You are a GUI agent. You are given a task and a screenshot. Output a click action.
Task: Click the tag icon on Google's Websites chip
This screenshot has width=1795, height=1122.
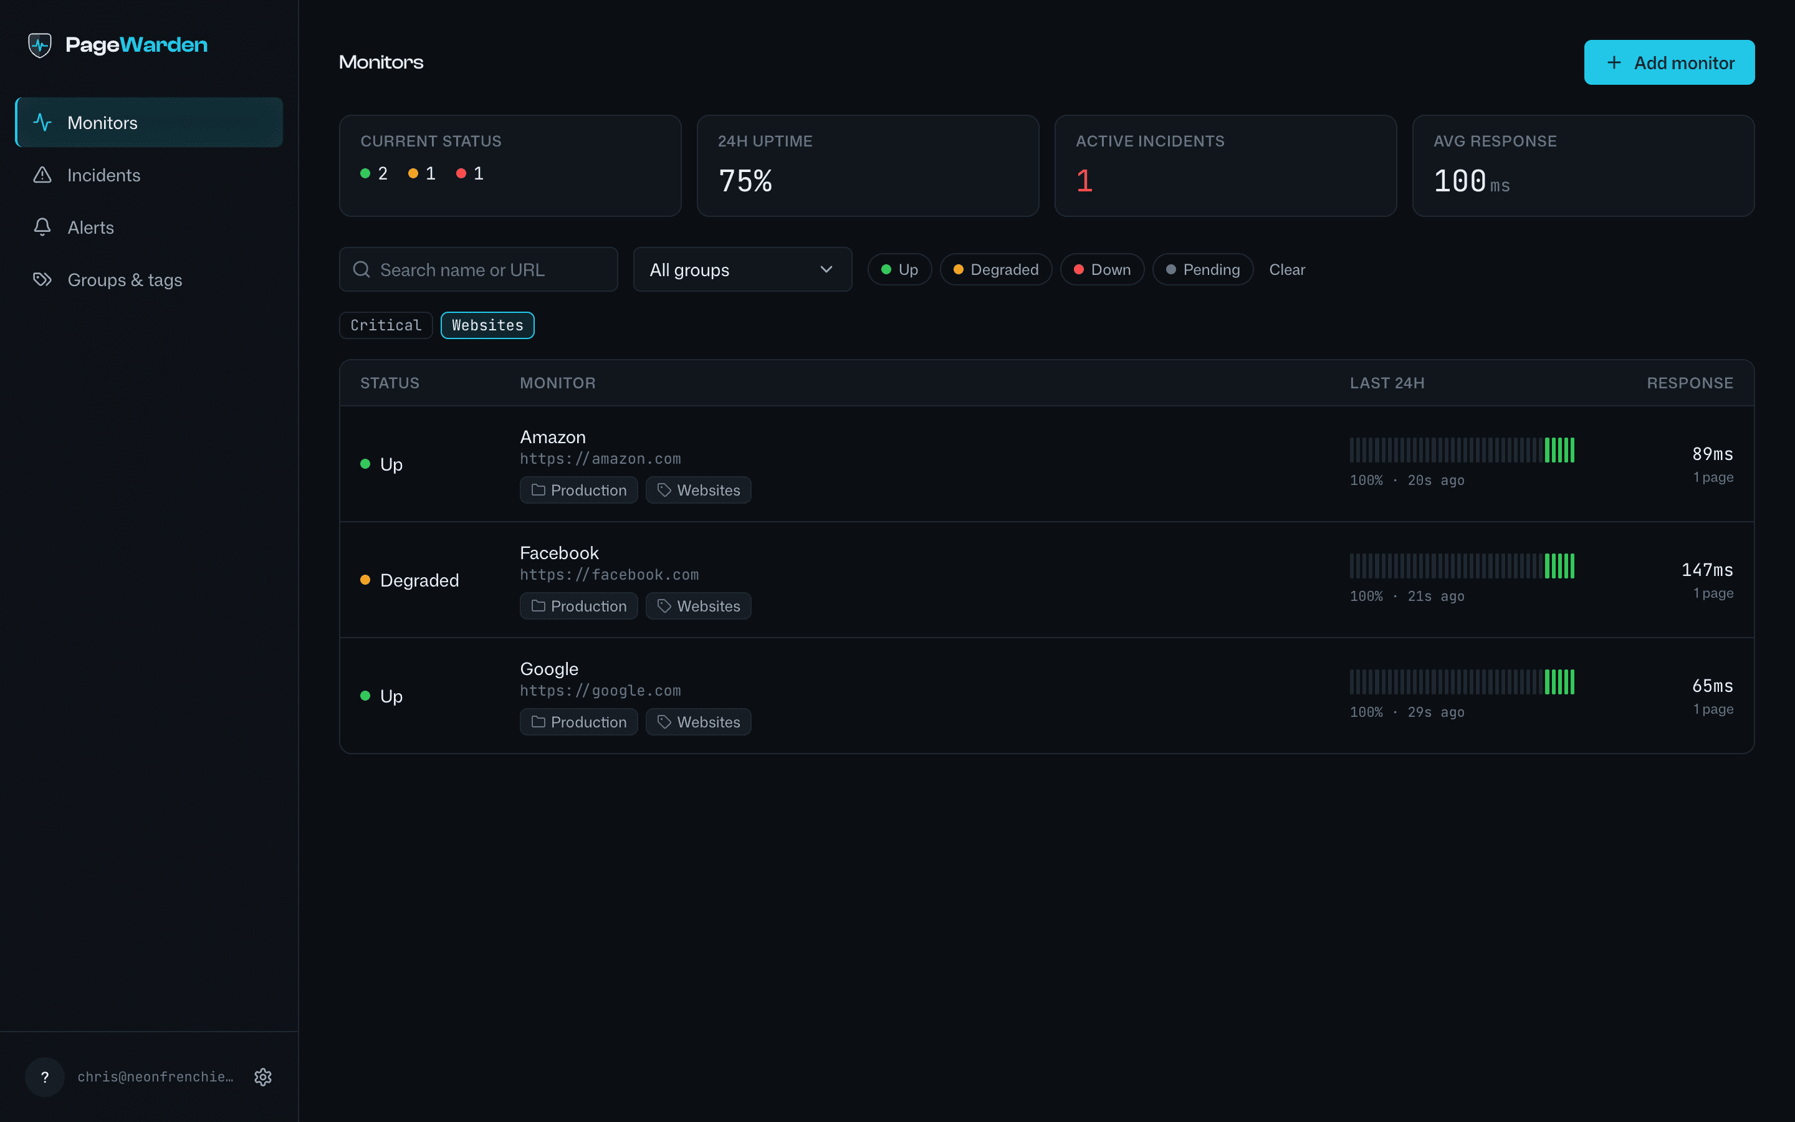coord(664,721)
